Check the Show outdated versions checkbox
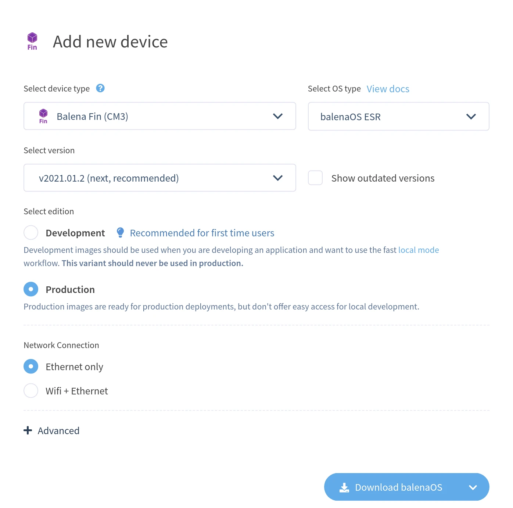 tap(315, 178)
